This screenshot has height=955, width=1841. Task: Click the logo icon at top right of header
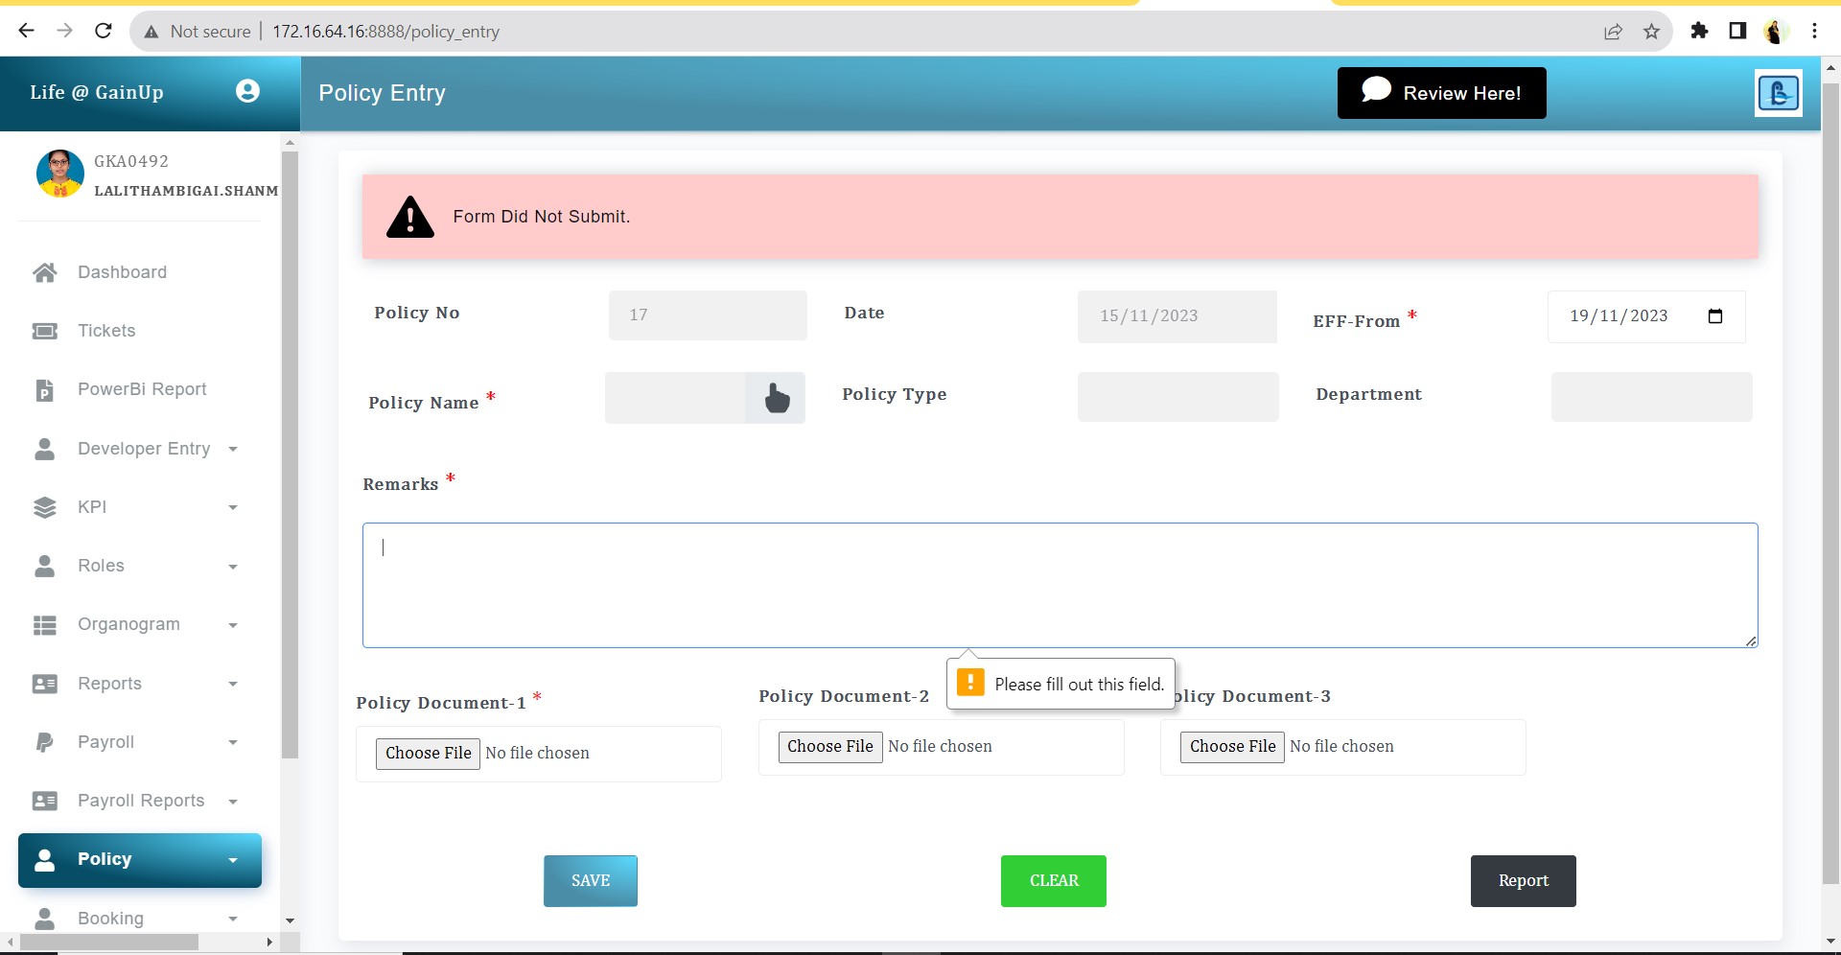pyautogui.click(x=1778, y=93)
